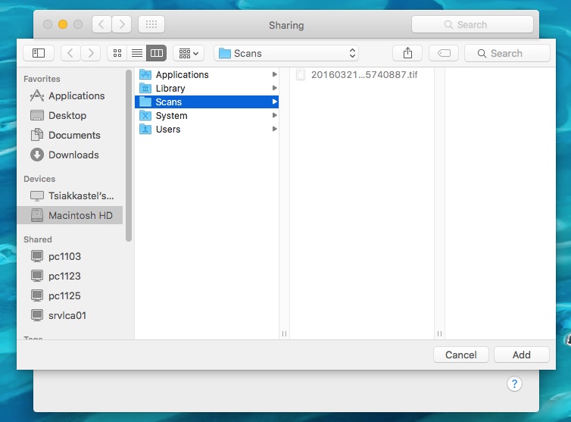Select Macintosh HD in the sidebar
The height and width of the screenshot is (422, 571).
point(70,215)
